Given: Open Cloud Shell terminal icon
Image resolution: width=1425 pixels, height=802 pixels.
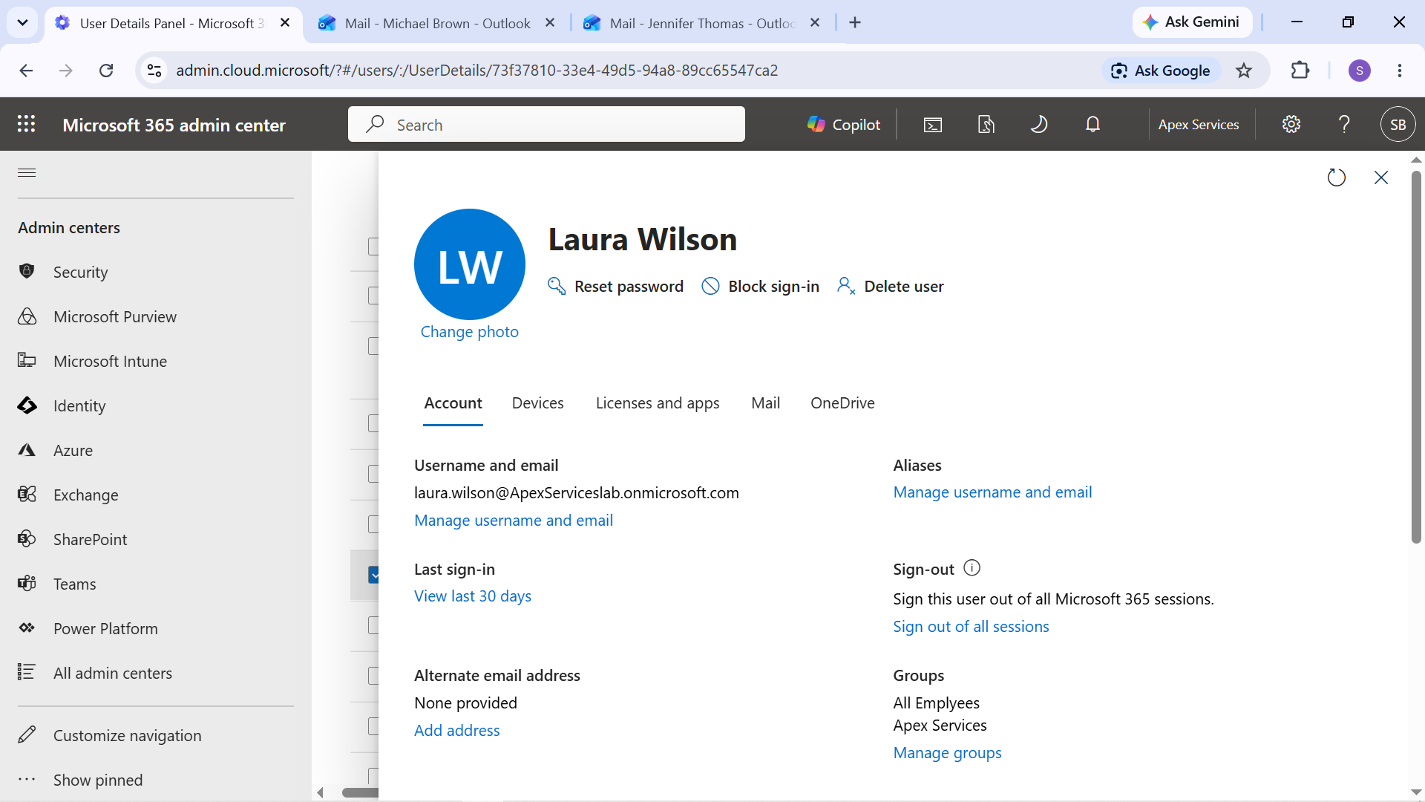Looking at the screenshot, I should tap(933, 125).
